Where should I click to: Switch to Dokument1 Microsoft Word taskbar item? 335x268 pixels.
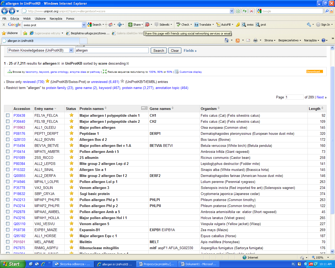tap(199, 264)
